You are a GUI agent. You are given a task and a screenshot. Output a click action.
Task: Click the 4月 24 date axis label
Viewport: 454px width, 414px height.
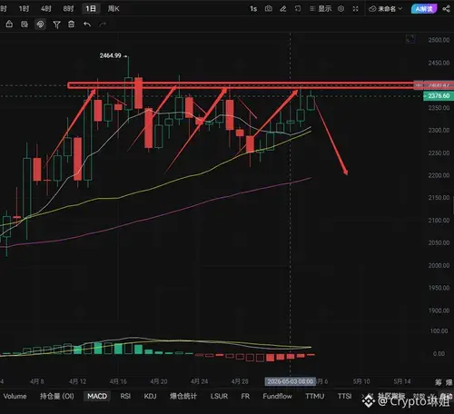pyautogui.click(x=199, y=381)
